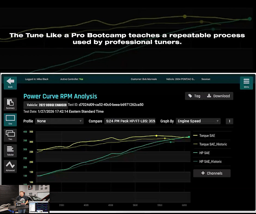The image size is (256, 214).
Task: Select the Test ID text
Action: click(x=106, y=105)
